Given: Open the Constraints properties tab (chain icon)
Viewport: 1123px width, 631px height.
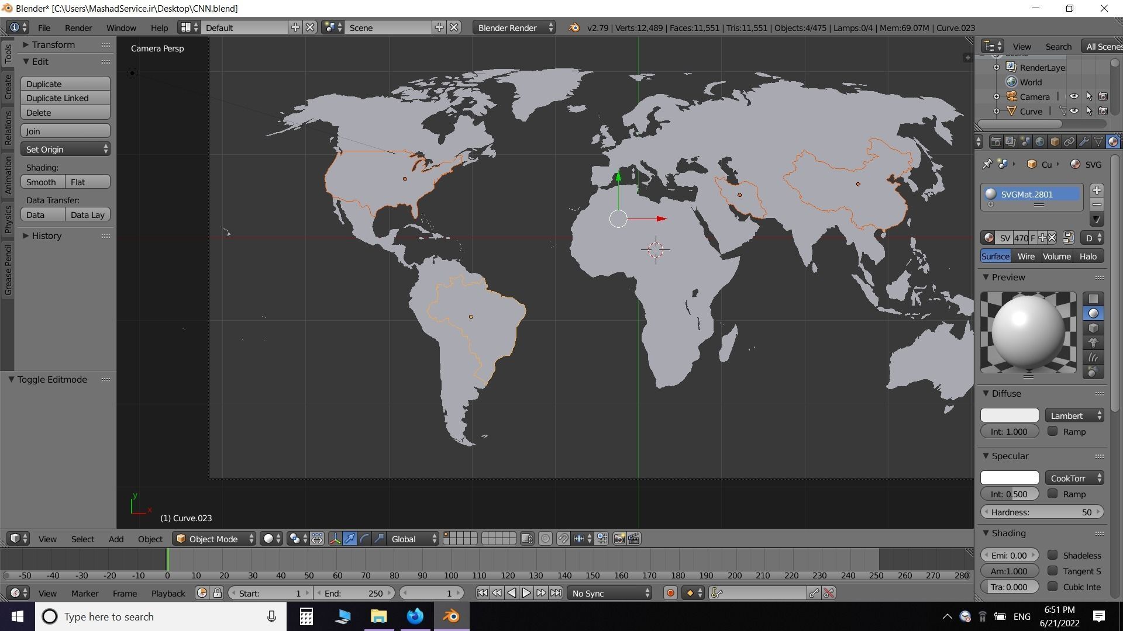Looking at the screenshot, I should pos(1069,142).
